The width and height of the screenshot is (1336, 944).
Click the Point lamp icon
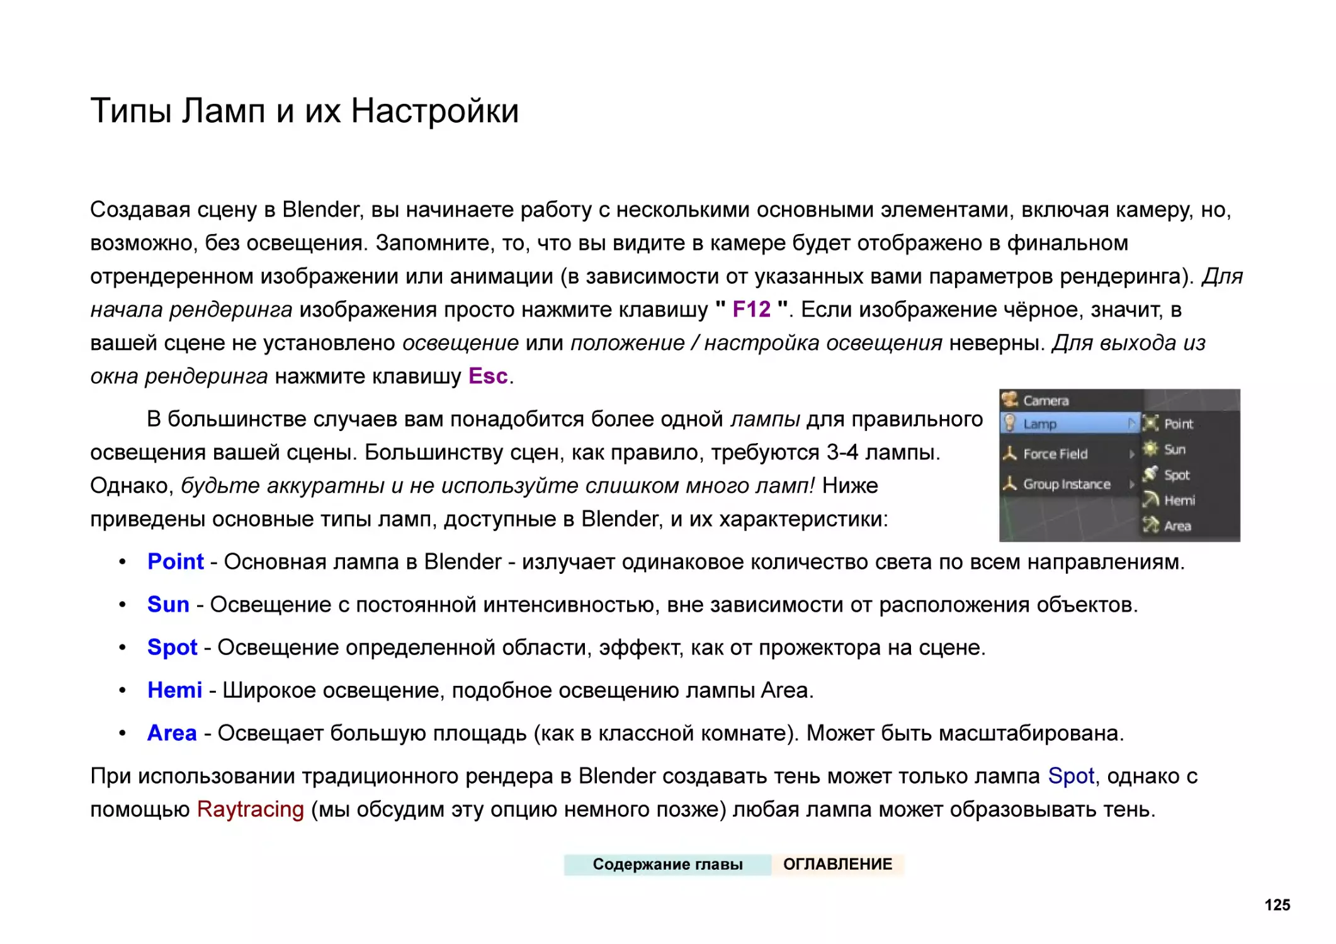[1151, 424]
